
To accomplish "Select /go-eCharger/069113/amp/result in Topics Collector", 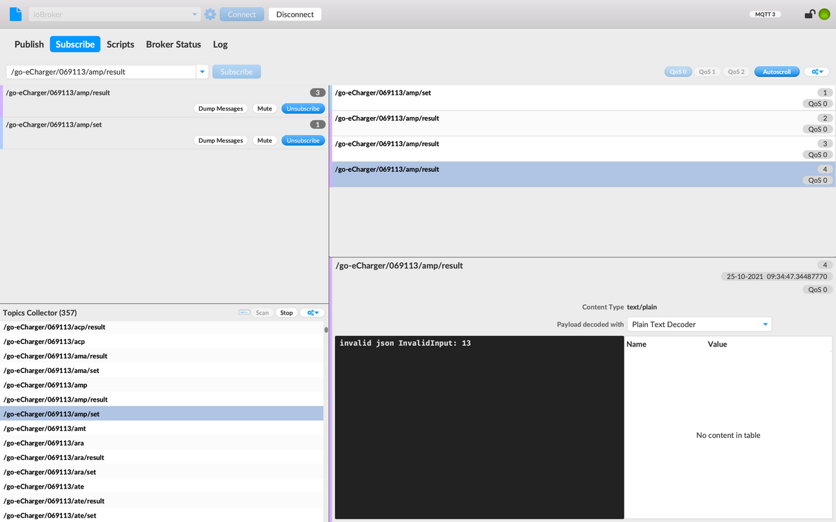I will point(162,400).
